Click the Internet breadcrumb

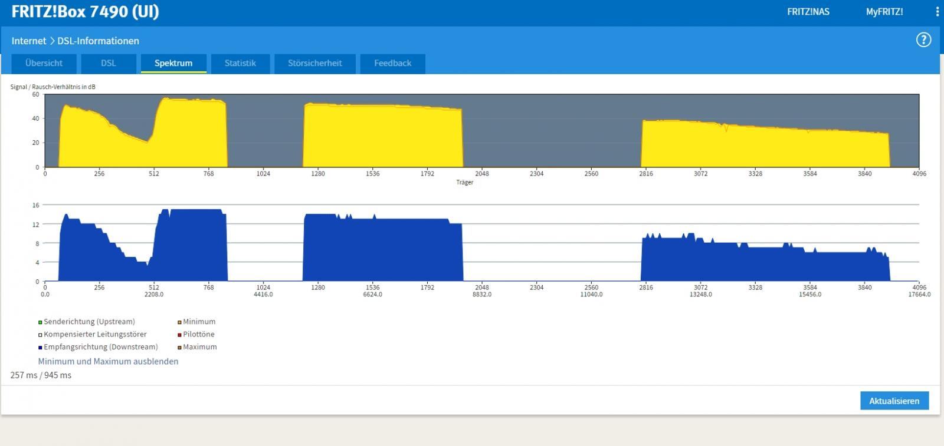coord(28,41)
